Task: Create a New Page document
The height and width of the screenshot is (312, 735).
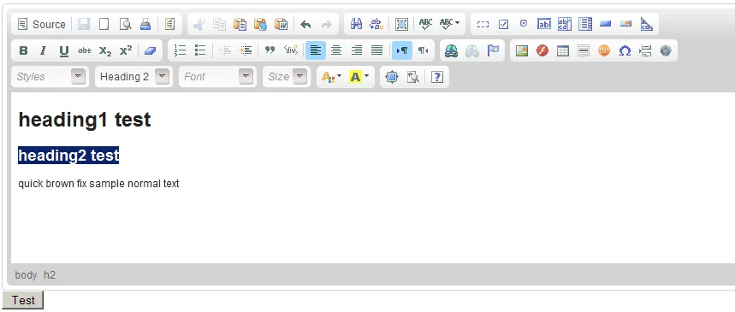Action: tap(104, 24)
